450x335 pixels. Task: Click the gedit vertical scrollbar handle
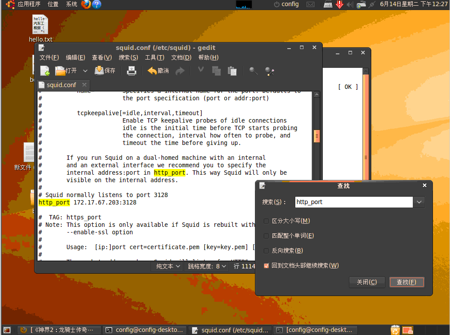(x=317, y=136)
